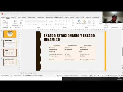Toggle italic formatting

(x=28, y=24)
